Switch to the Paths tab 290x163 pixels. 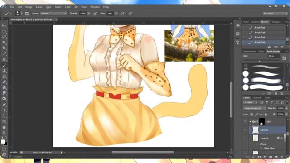pyautogui.click(x=268, y=98)
